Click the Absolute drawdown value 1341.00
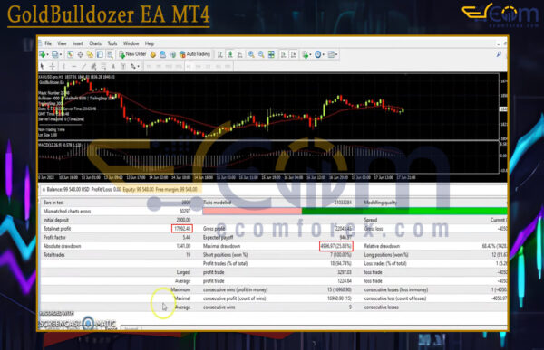 coord(183,246)
